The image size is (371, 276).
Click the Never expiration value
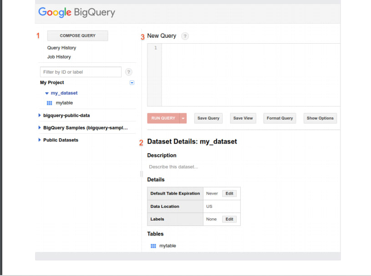point(212,194)
